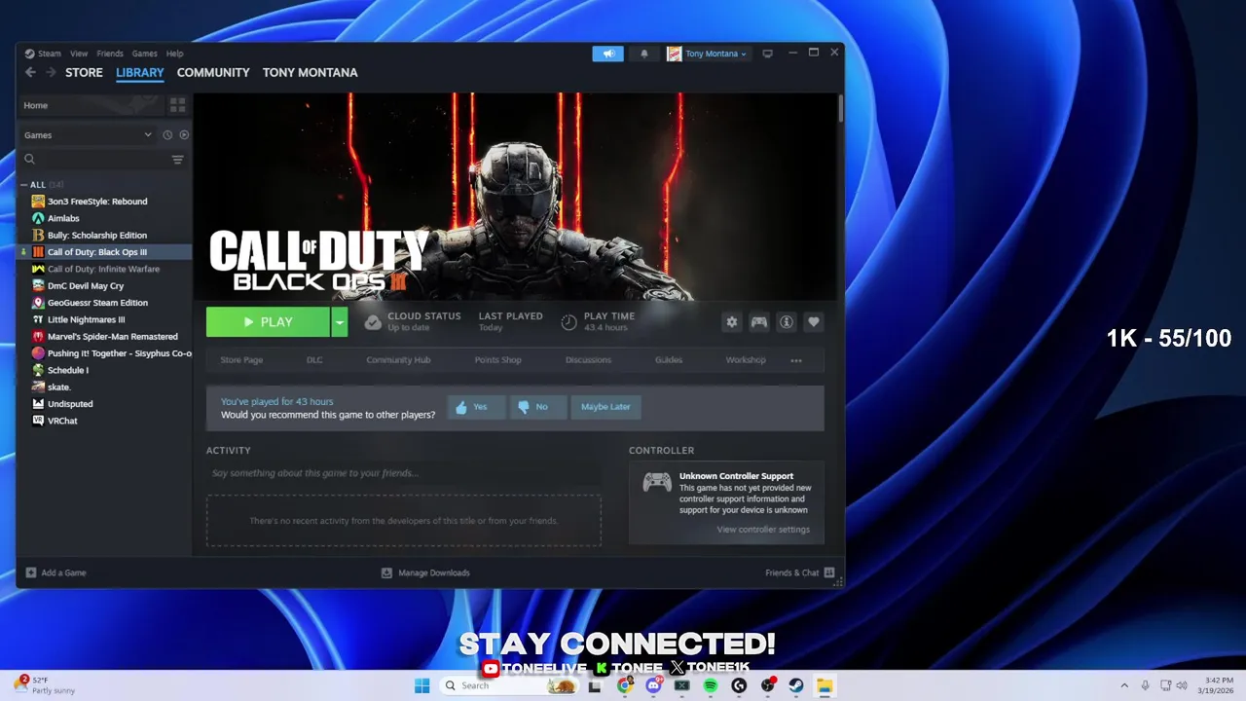Open the Discussions link
Screen dimensions: 1246x701
click(x=588, y=360)
